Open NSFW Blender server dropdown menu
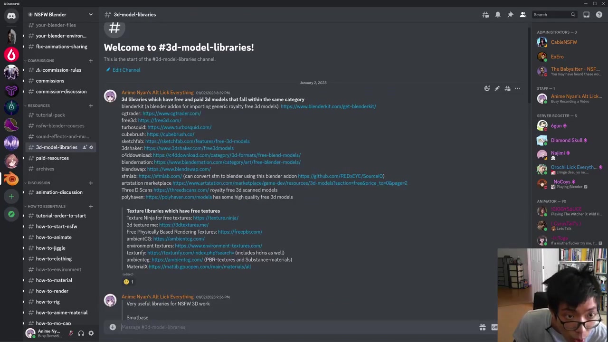The image size is (608, 342). pyautogui.click(x=91, y=15)
